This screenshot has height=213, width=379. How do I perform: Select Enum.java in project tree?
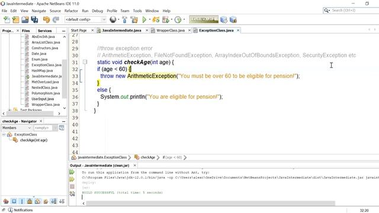(x=40, y=59)
